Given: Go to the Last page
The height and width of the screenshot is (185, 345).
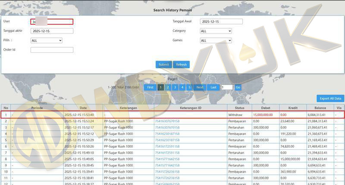Looking at the screenshot, I should coord(213,87).
